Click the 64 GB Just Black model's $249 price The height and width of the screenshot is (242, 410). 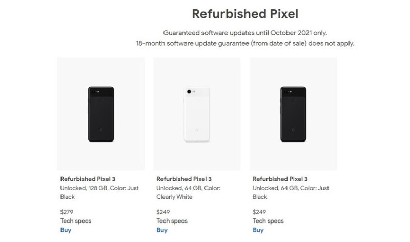pos(259,211)
